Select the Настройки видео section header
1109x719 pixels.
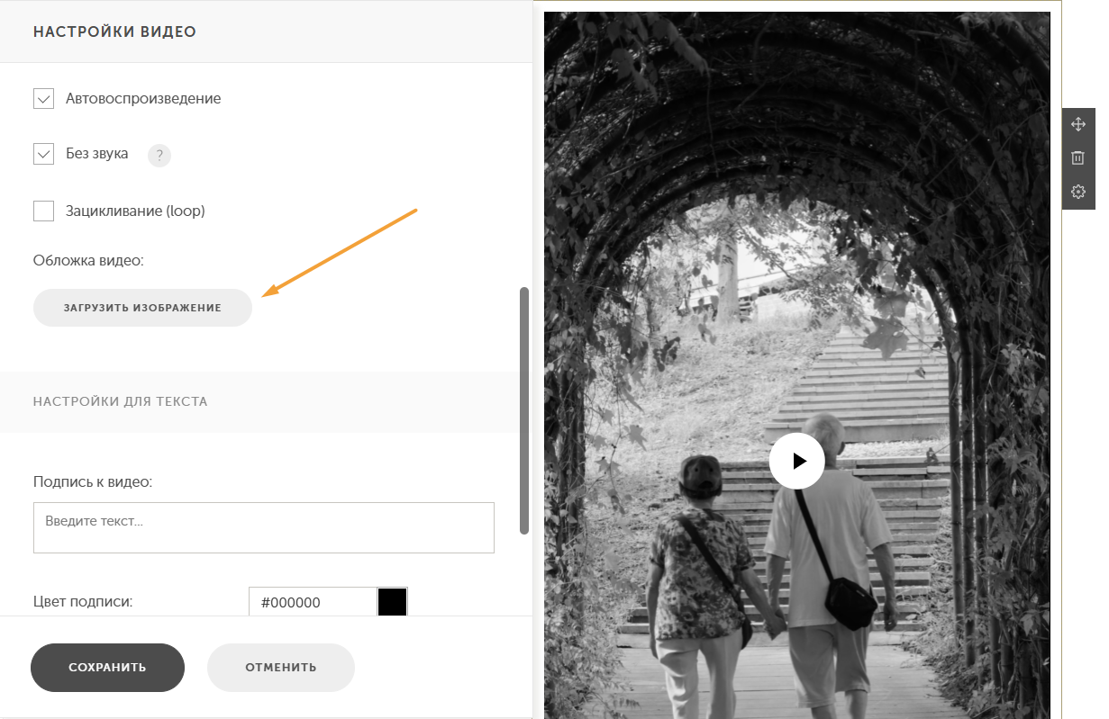point(114,31)
